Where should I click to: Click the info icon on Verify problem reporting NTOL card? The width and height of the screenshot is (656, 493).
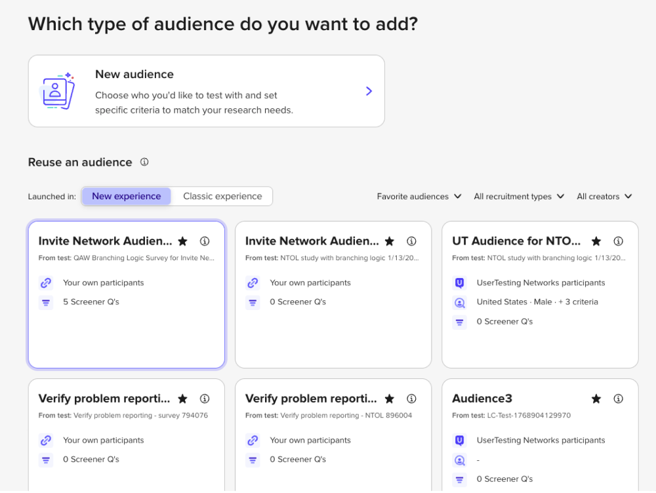411,398
